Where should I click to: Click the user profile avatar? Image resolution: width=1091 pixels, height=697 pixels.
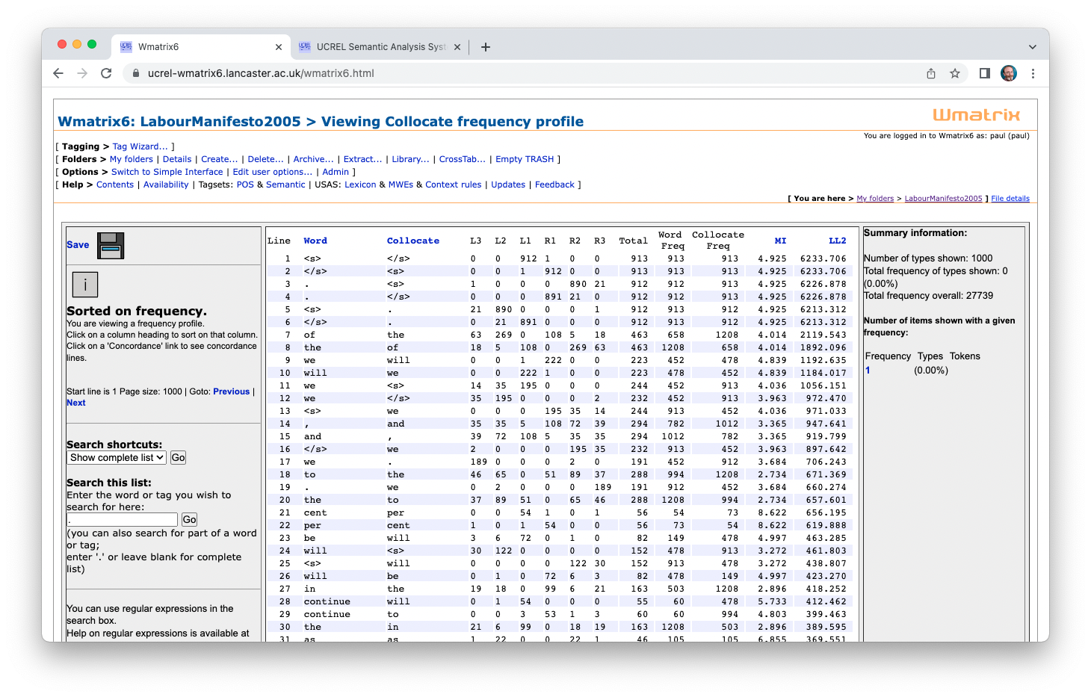coord(1009,73)
